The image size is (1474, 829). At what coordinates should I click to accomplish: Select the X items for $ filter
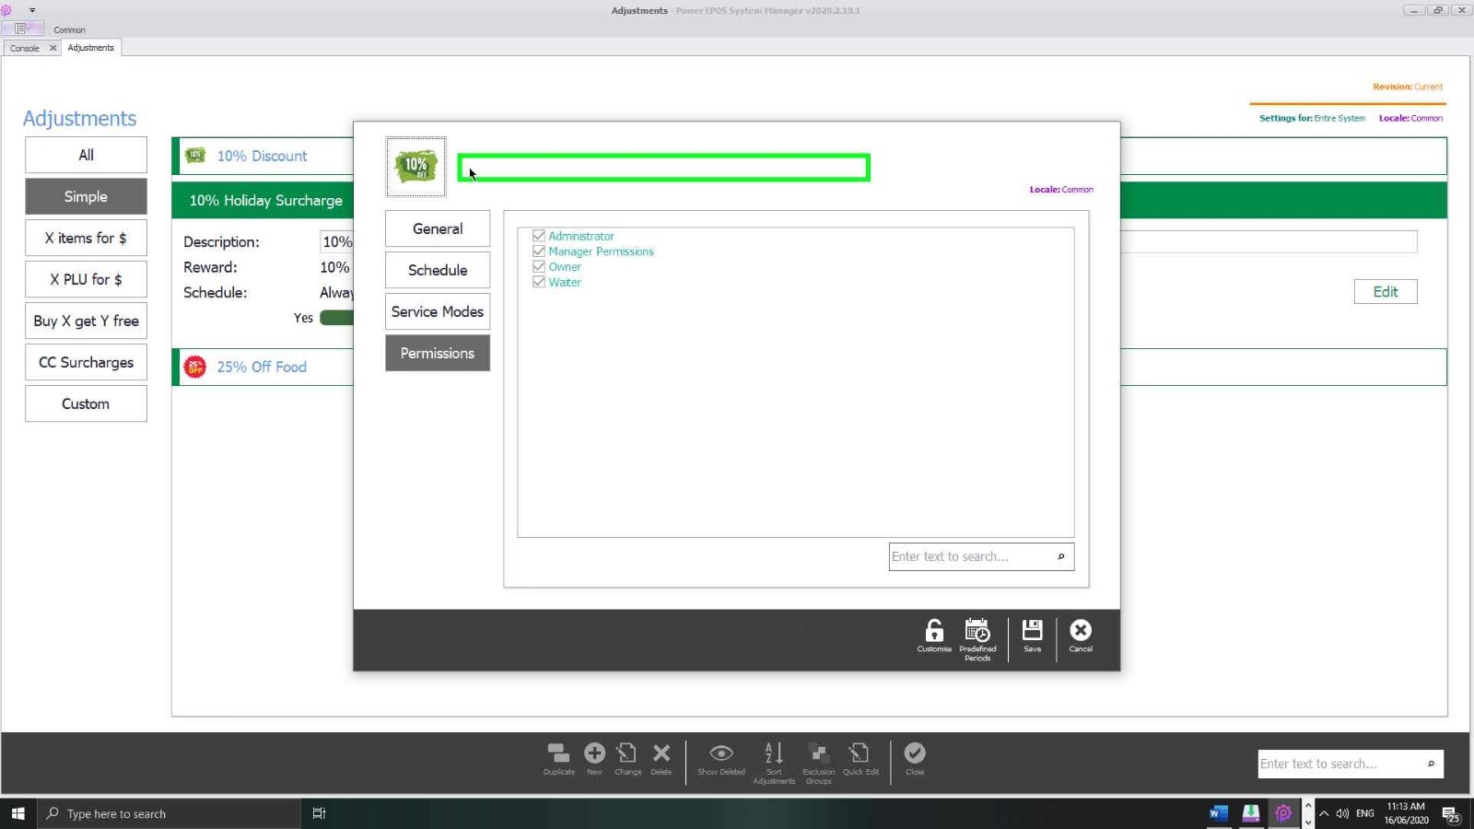coord(86,238)
